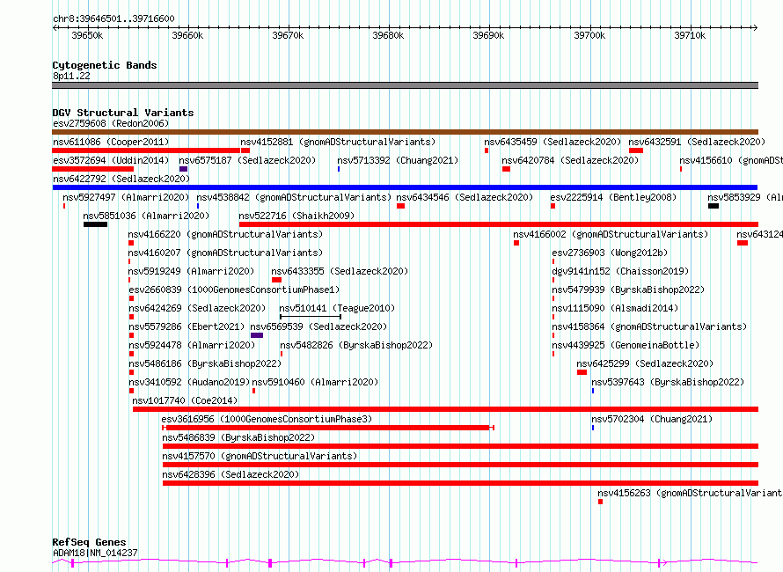Click the 39700k ruler position label

click(x=589, y=35)
